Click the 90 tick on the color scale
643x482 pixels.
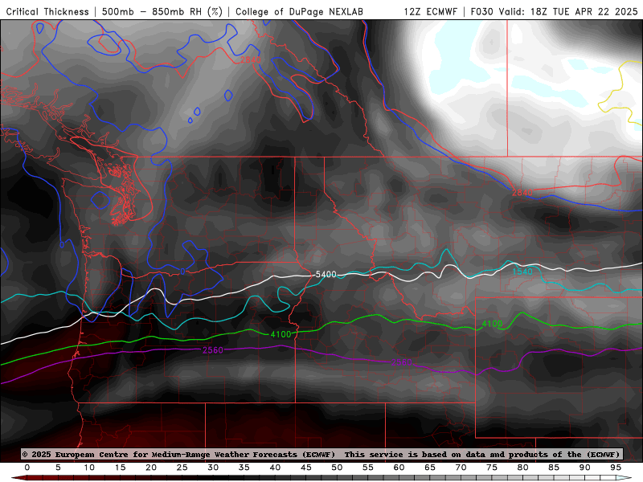pyautogui.click(x=585, y=468)
